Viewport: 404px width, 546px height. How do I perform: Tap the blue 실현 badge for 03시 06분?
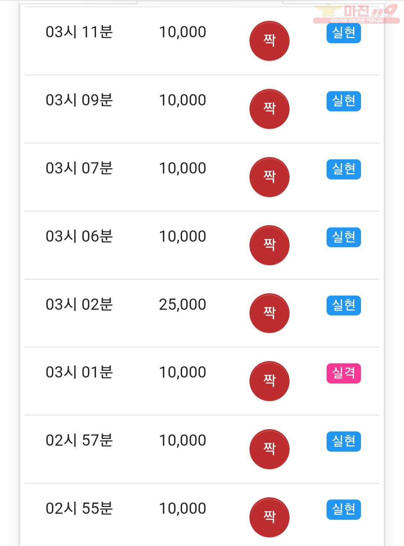344,237
